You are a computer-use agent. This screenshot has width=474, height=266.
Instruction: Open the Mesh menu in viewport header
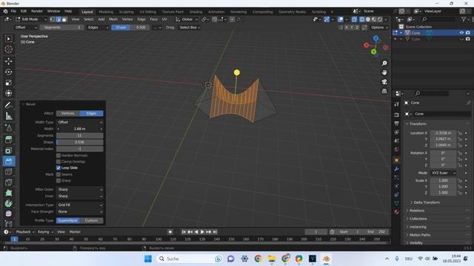coord(113,19)
